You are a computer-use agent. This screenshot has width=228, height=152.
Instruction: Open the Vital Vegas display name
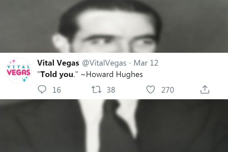pyautogui.click(x=58, y=63)
